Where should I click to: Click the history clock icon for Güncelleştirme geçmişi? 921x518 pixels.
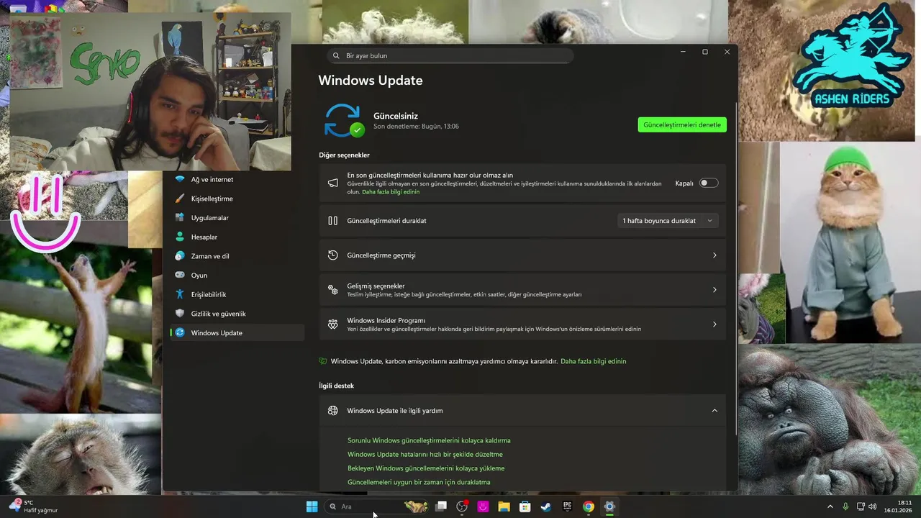[332, 255]
